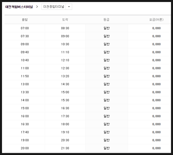The width and height of the screenshot is (173, 155).
Task: Select the 15:00 departure time cell
Action: tap(25, 108)
